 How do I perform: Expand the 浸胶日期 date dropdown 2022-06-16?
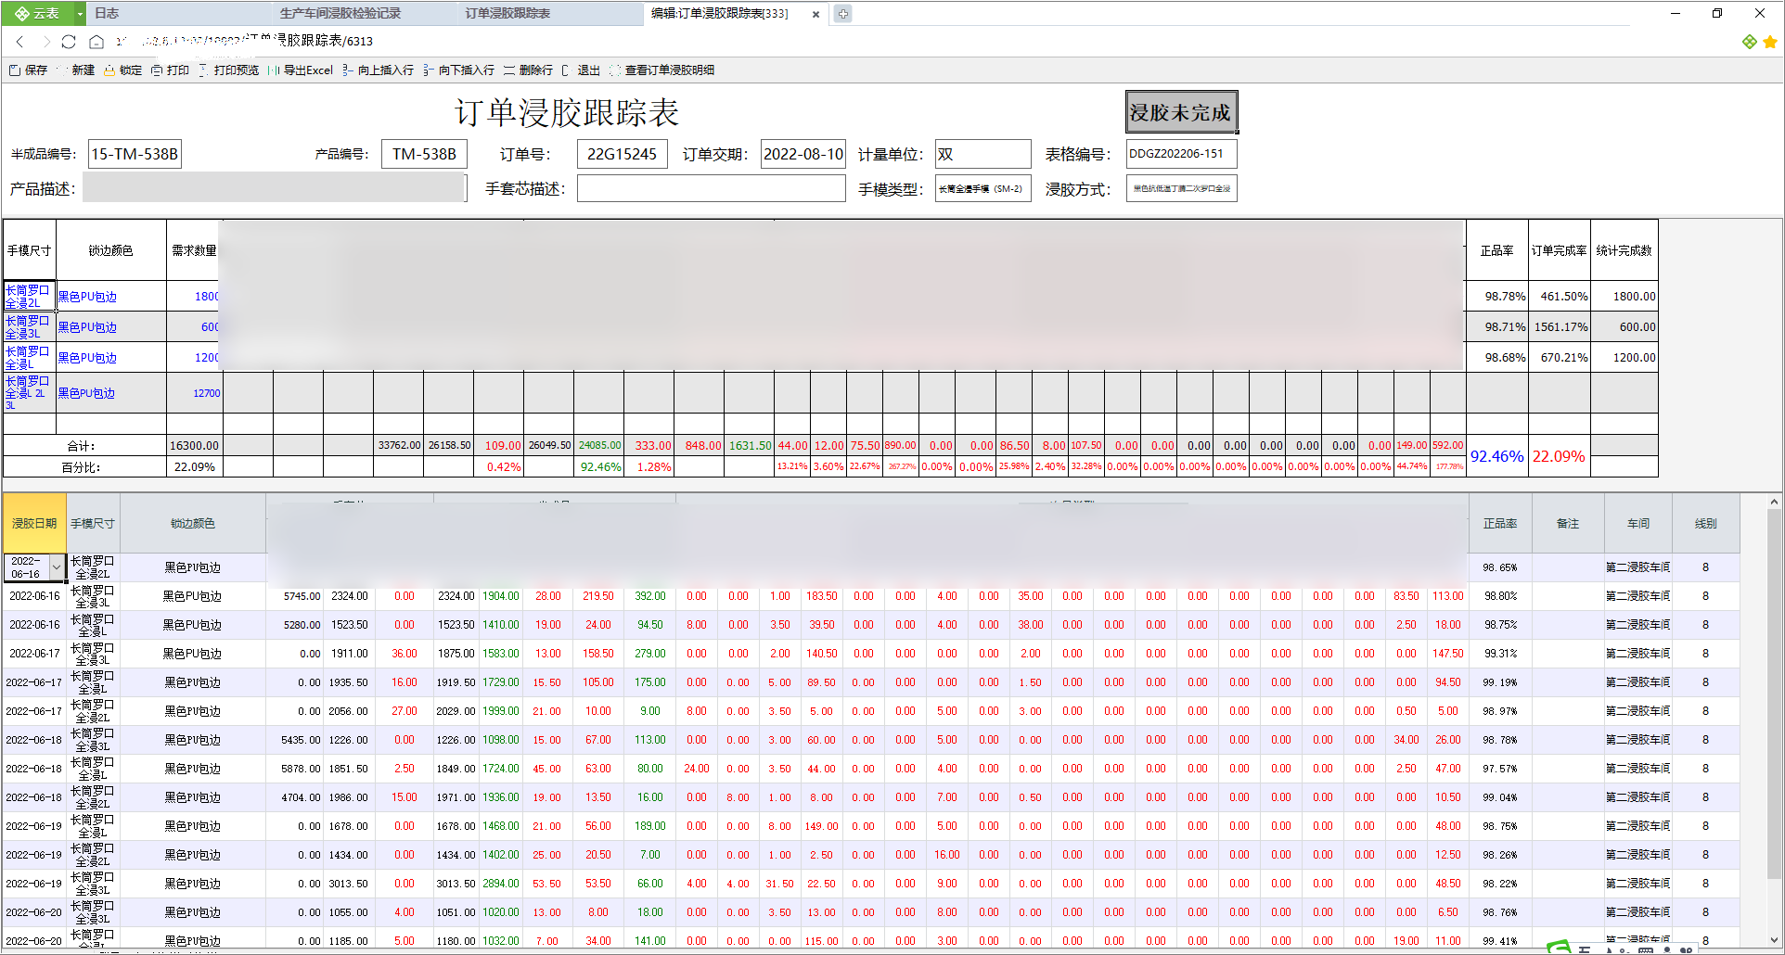click(x=57, y=567)
